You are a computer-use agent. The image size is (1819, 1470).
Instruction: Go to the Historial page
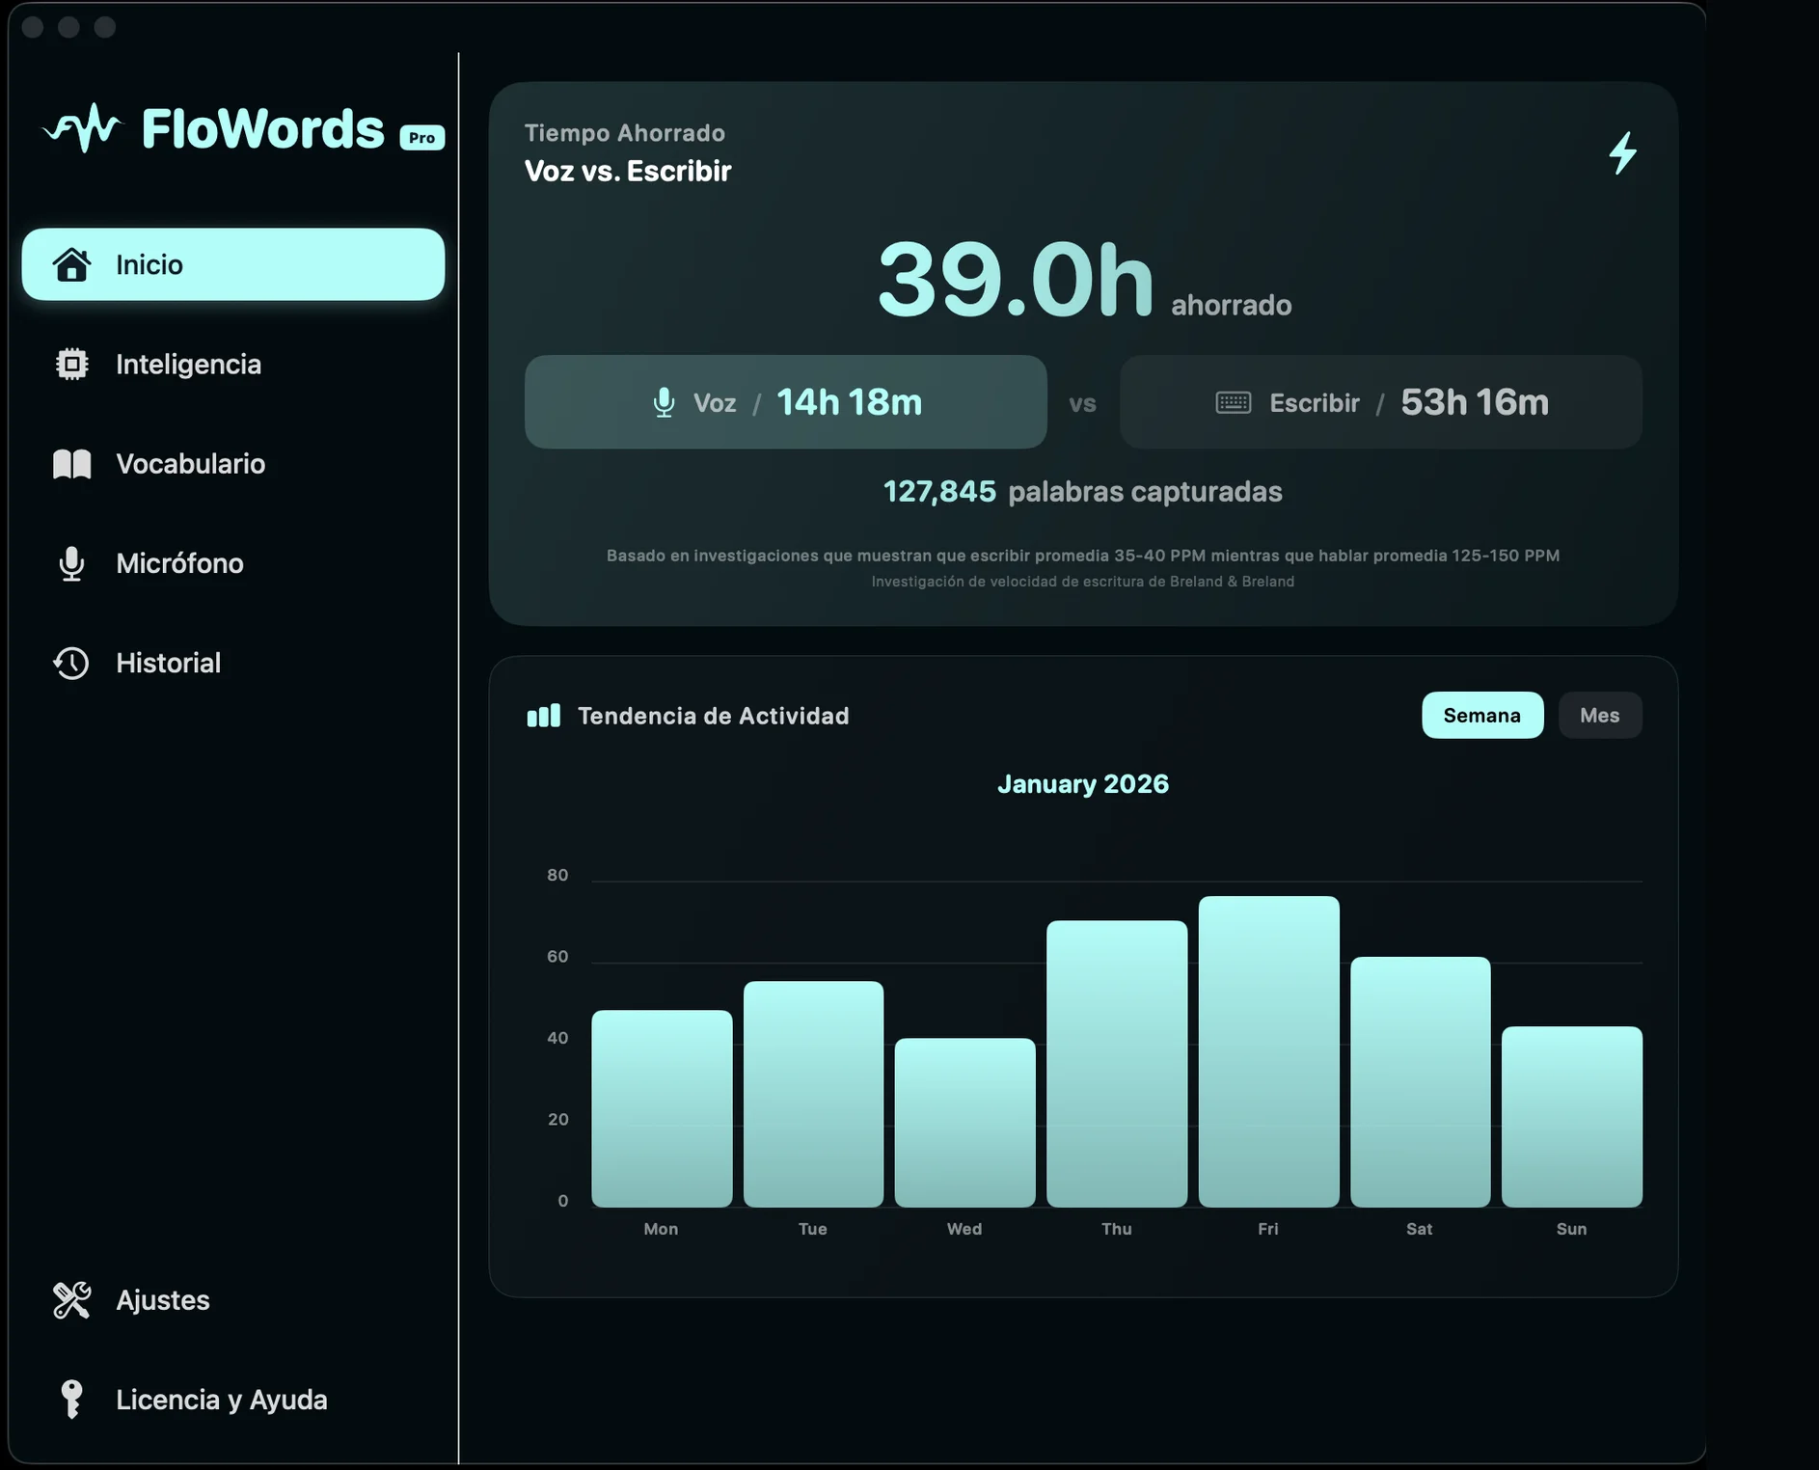click(169, 663)
